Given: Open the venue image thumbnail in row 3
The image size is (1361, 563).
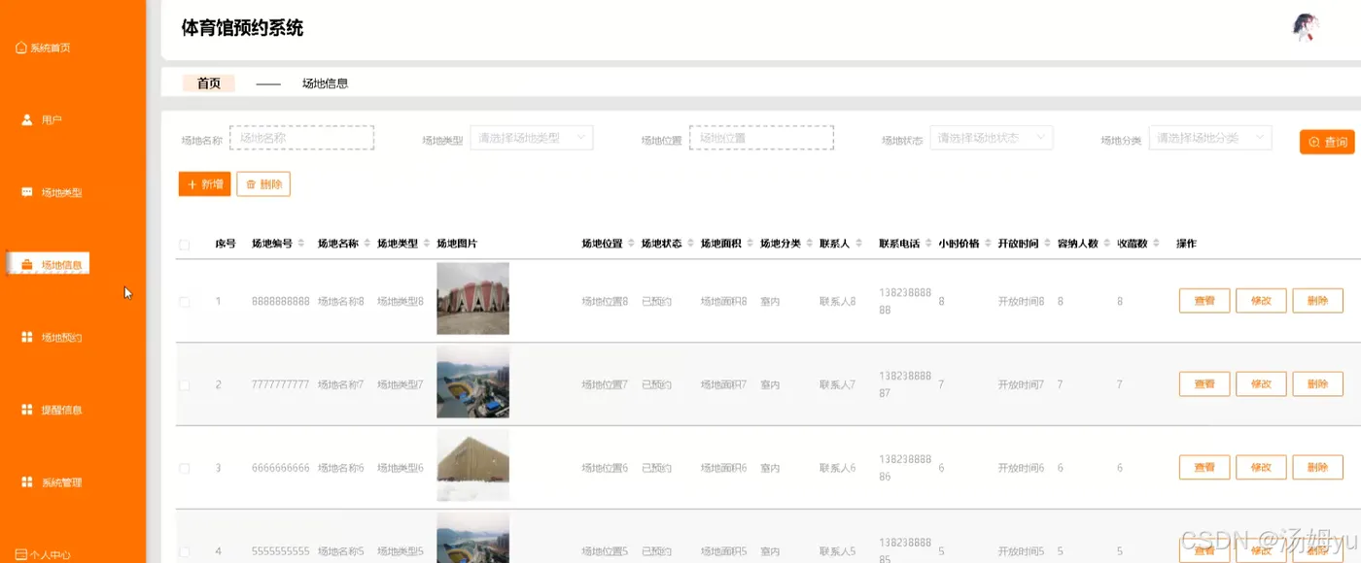Looking at the screenshot, I should click(x=472, y=465).
